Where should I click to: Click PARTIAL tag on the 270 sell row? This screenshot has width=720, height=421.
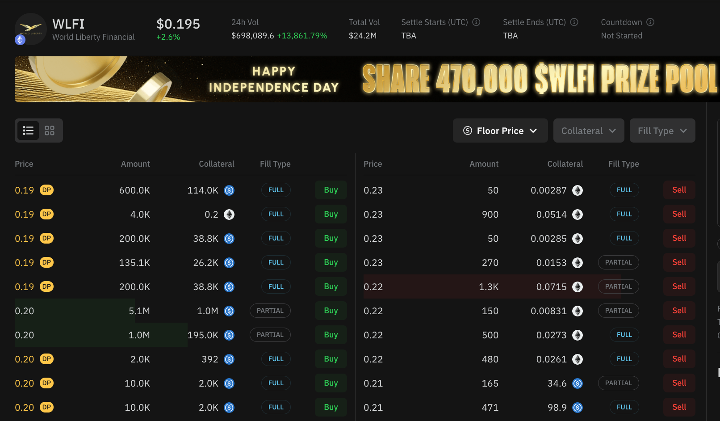619,262
